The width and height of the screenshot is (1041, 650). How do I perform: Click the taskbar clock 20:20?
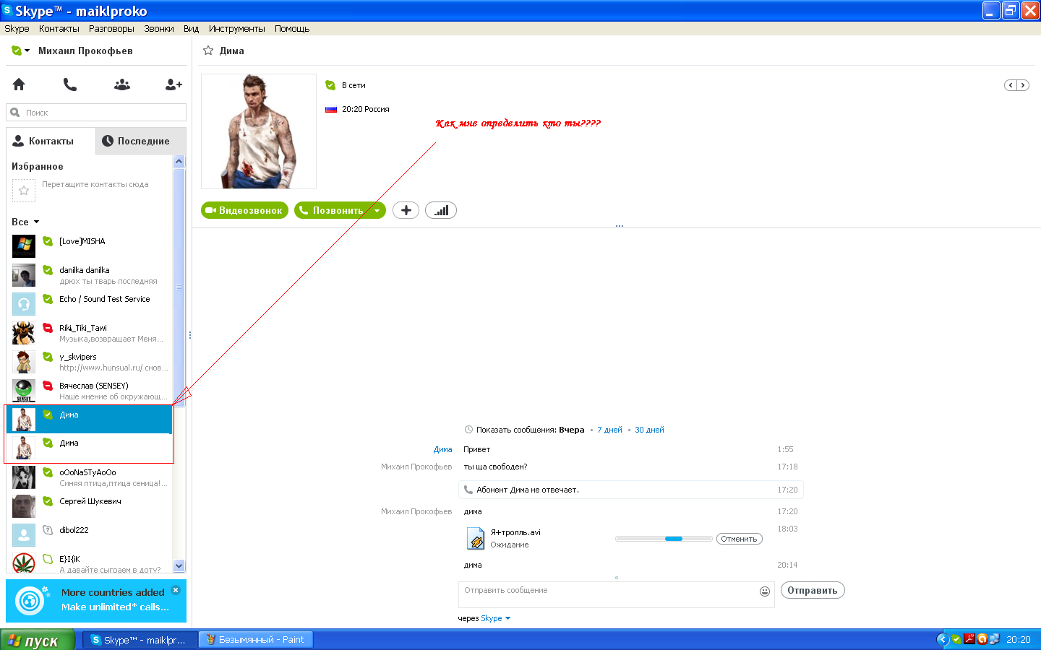click(1019, 639)
